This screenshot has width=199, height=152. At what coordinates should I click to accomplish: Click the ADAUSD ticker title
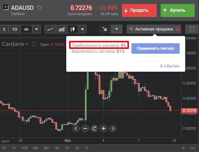point(22,8)
